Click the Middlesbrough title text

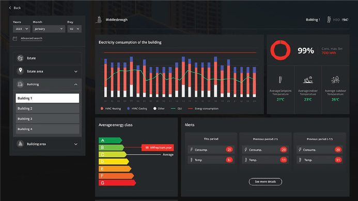click(116, 20)
